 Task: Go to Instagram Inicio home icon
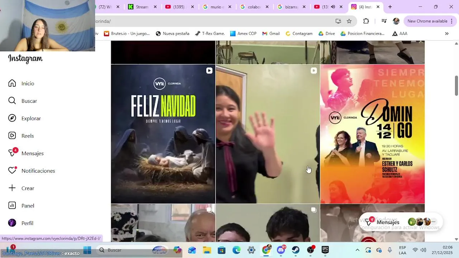pos(12,83)
